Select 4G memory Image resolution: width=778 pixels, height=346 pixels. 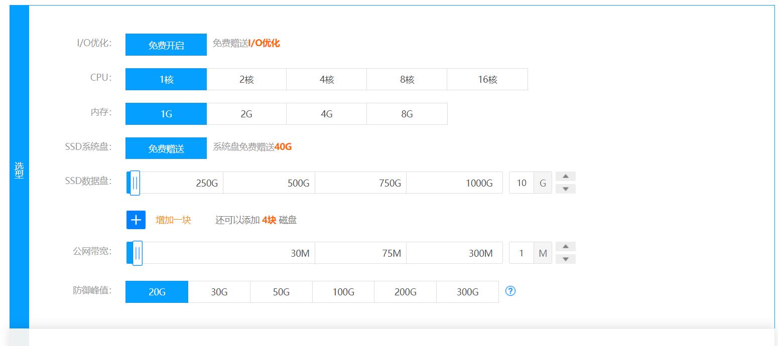(x=326, y=113)
